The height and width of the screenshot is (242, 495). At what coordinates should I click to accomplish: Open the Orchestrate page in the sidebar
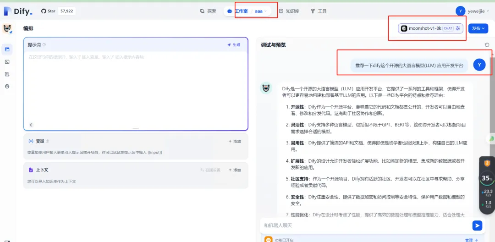[7, 49]
